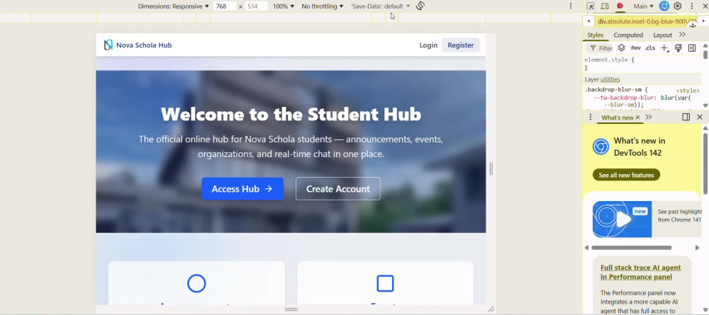Toggle drawer dock position icon

tap(686, 118)
